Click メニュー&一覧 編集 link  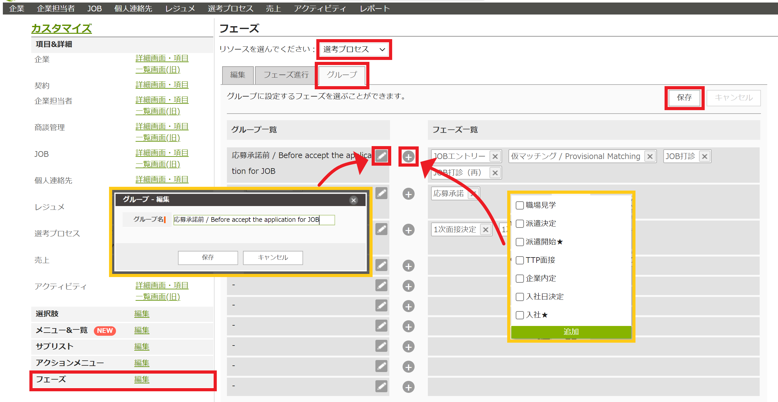142,330
